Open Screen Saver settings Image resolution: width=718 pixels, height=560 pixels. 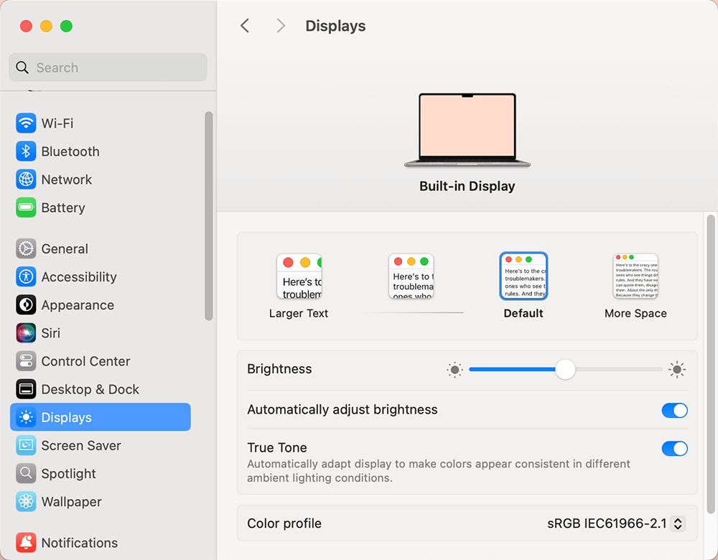pos(74,445)
